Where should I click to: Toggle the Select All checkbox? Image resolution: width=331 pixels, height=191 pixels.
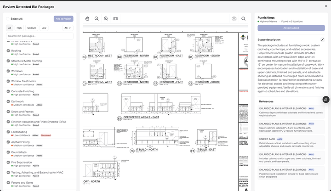[8, 19]
